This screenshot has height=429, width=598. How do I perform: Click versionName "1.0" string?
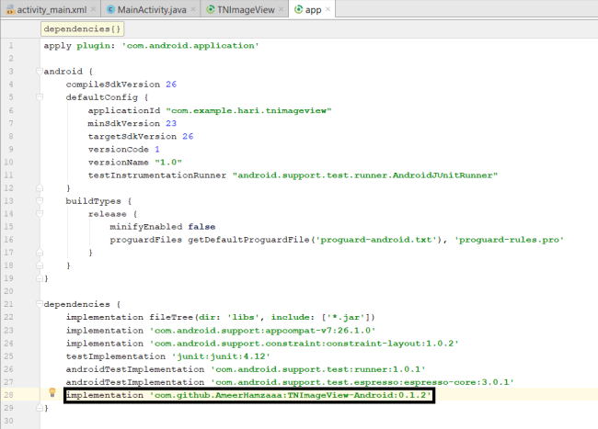[x=168, y=163]
